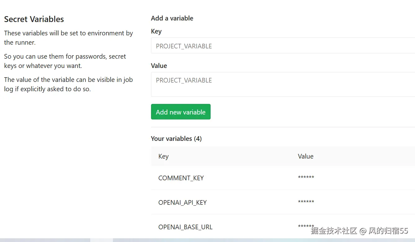Click the Value column header
The width and height of the screenshot is (415, 242).
point(306,156)
